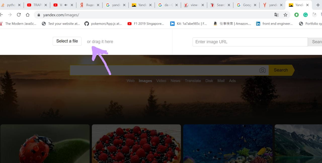Open the Ads link
This screenshot has width=322, height=163.
232,81
